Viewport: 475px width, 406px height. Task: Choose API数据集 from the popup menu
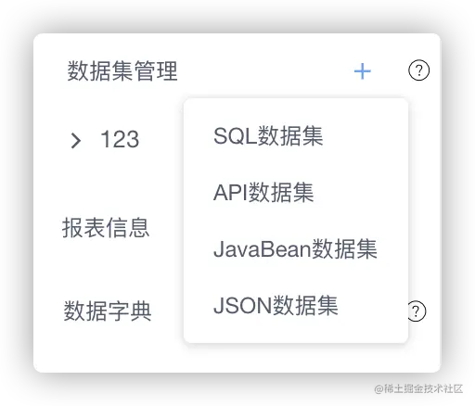(x=263, y=193)
